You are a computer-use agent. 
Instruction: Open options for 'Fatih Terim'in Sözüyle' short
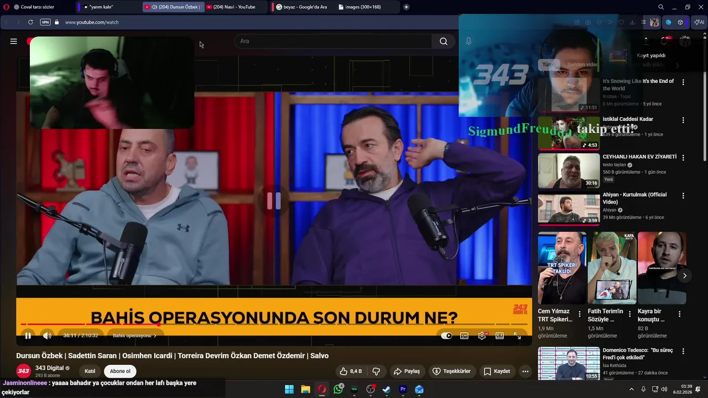pyautogui.click(x=629, y=313)
